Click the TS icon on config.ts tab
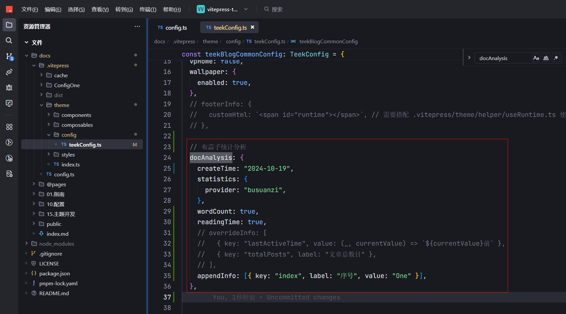566x314 pixels. tap(160, 28)
